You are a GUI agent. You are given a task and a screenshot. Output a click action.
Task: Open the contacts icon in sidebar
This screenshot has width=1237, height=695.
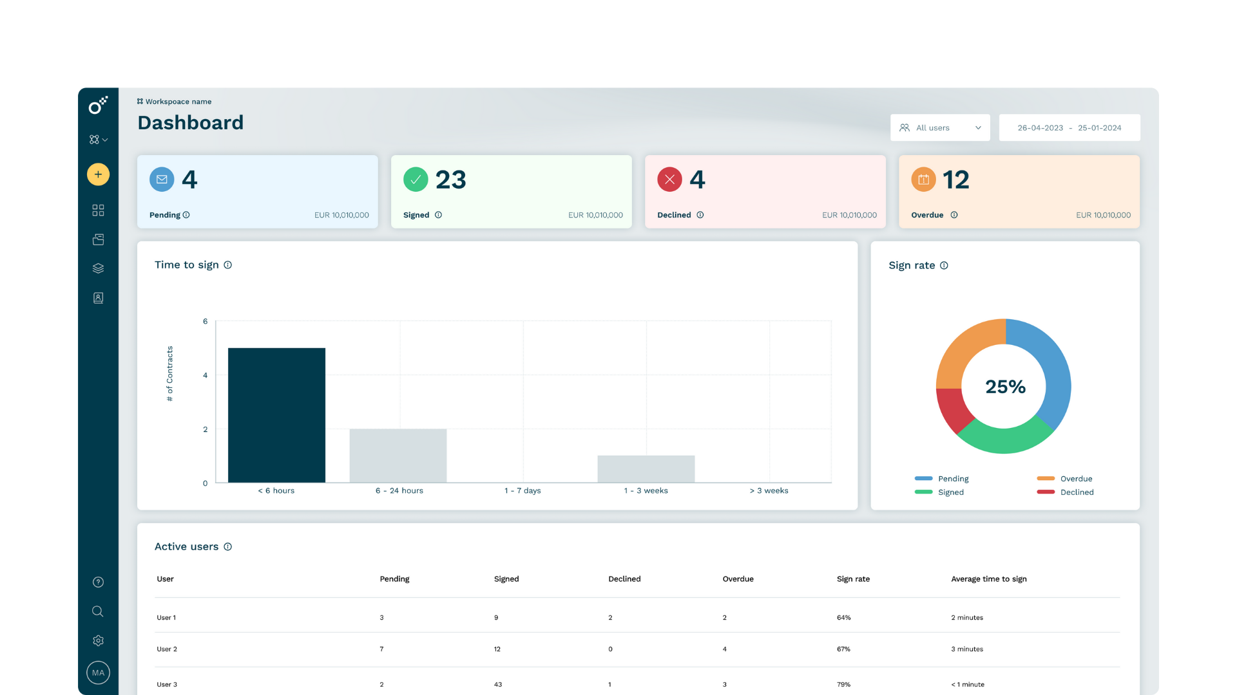(98, 298)
